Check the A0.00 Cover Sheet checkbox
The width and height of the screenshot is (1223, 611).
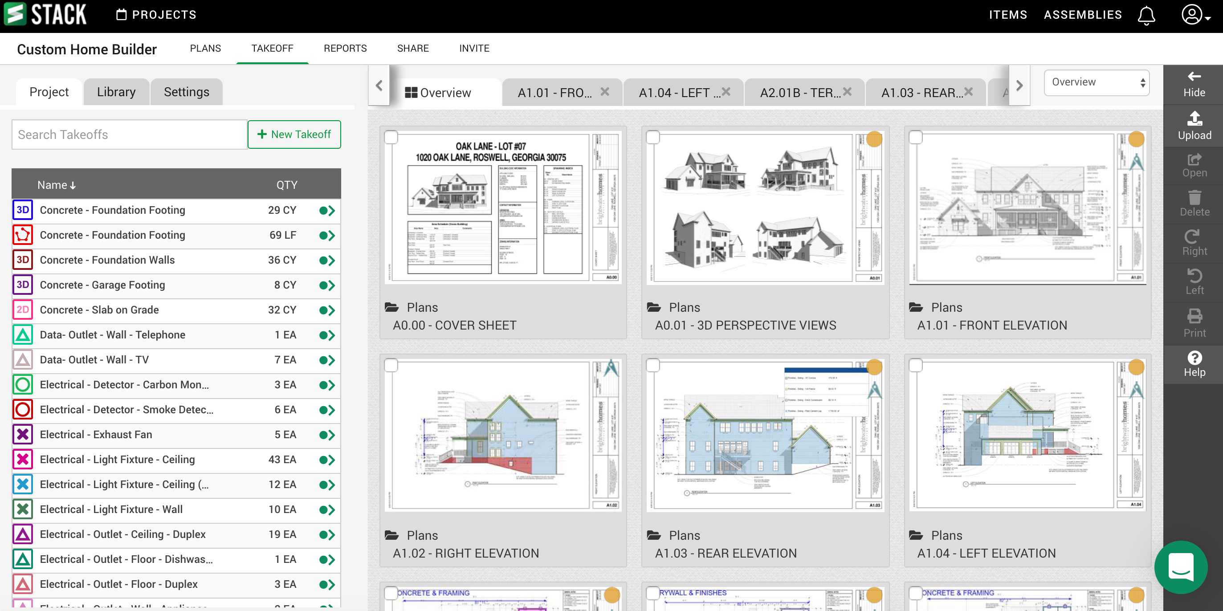coord(391,137)
